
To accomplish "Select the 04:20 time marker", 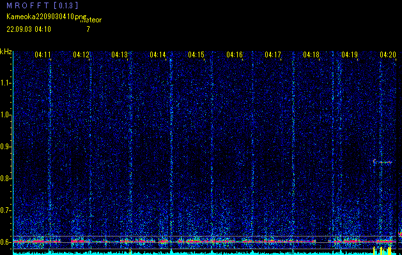I will [x=388, y=55].
